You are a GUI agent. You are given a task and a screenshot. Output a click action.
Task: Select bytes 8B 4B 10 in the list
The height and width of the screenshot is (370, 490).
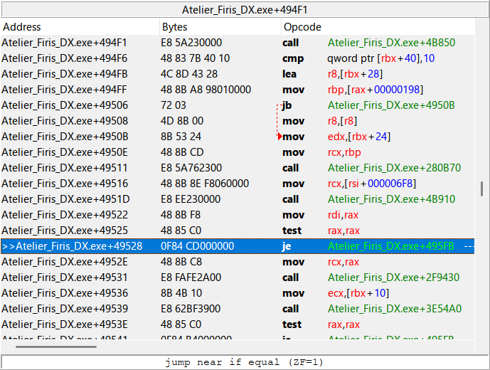click(181, 293)
